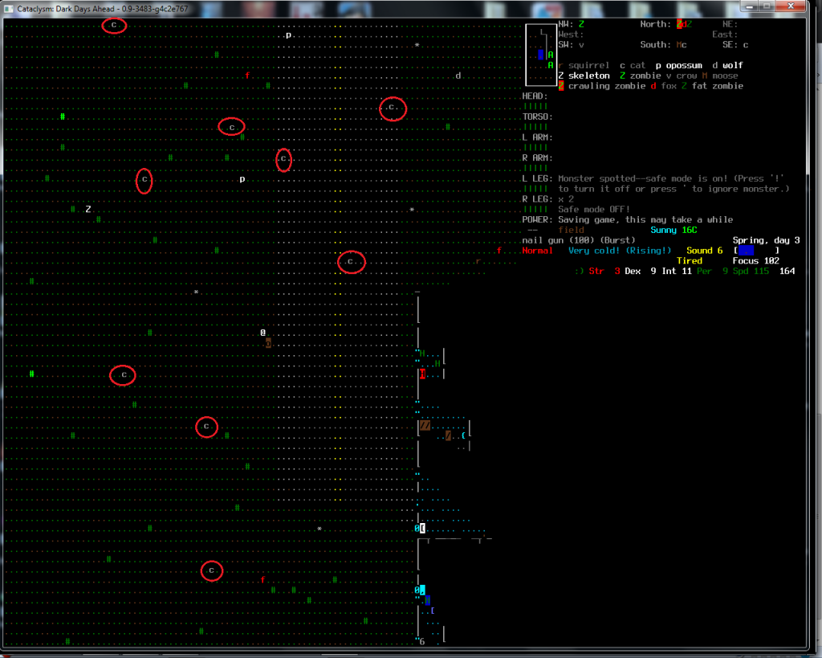Click the HEAD health bar

pyautogui.click(x=535, y=107)
